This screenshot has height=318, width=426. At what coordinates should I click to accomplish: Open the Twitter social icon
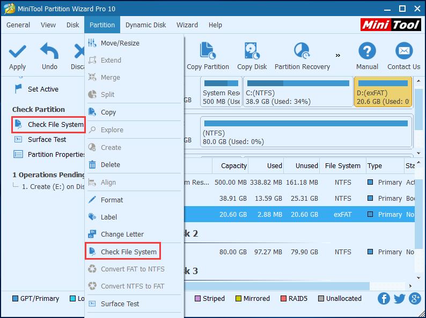point(399,299)
